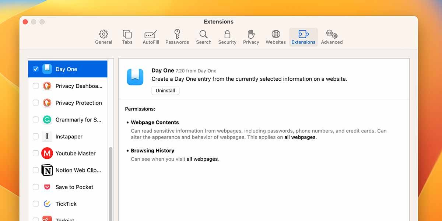This screenshot has width=442, height=221.
Task: Click "all webpages" under Browsing History
Action: (202, 159)
